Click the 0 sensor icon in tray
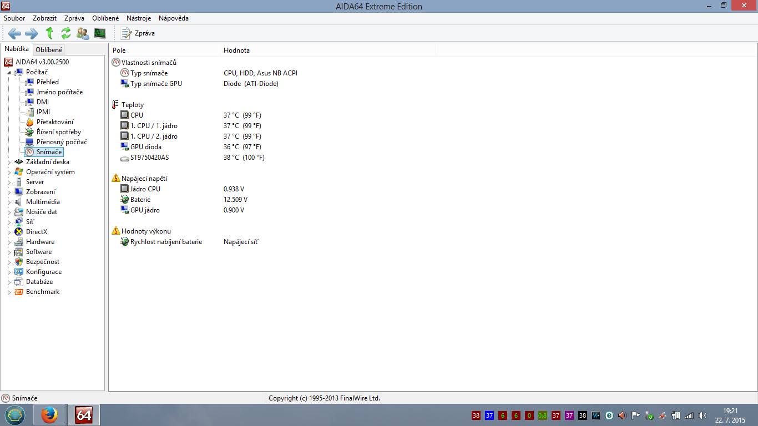 coord(529,415)
